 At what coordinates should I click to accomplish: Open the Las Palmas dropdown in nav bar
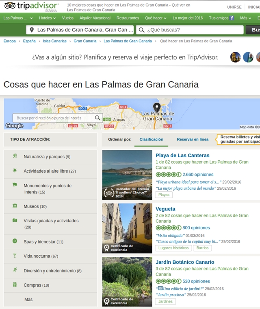[18, 18]
